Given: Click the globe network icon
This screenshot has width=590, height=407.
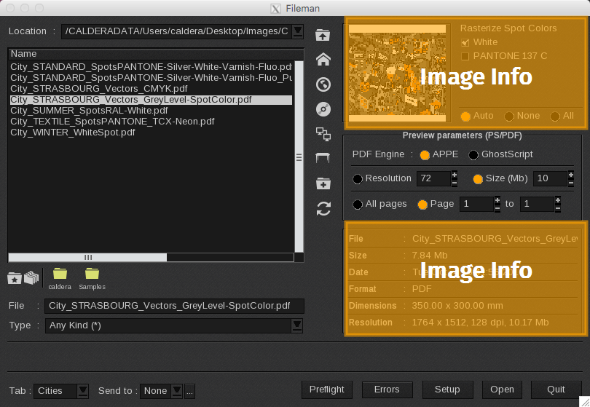Looking at the screenshot, I should pyautogui.click(x=323, y=84).
